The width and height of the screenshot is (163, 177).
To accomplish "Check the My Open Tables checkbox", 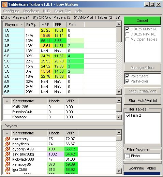I will pyautogui.click(x=128, y=39).
